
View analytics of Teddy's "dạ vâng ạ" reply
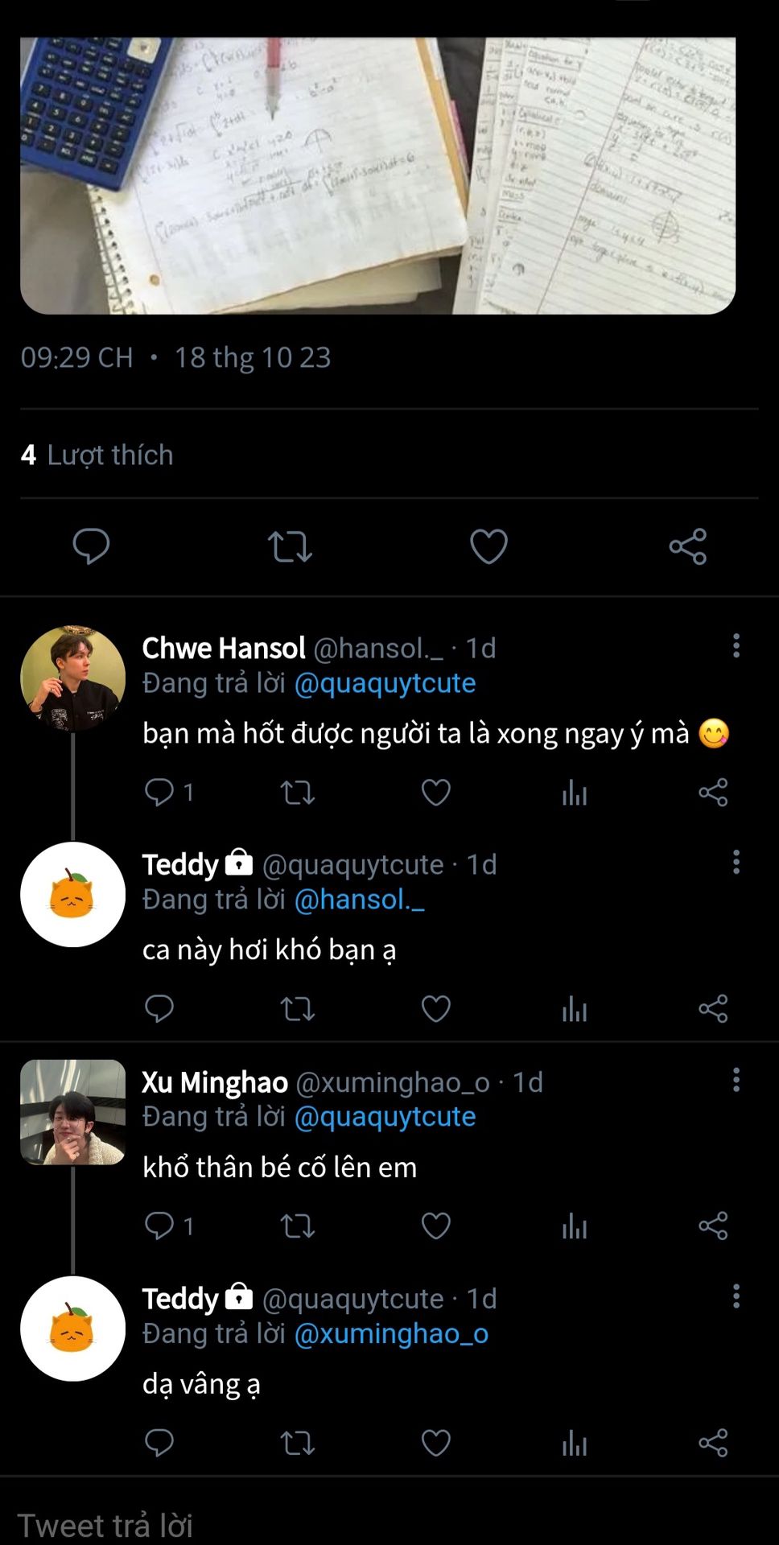pyautogui.click(x=575, y=1443)
